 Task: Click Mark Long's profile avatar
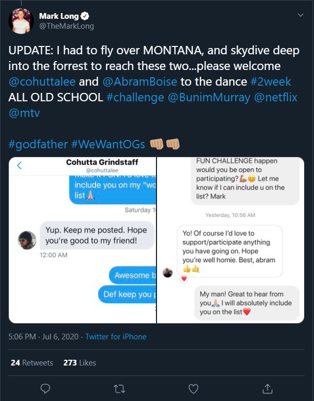21,21
